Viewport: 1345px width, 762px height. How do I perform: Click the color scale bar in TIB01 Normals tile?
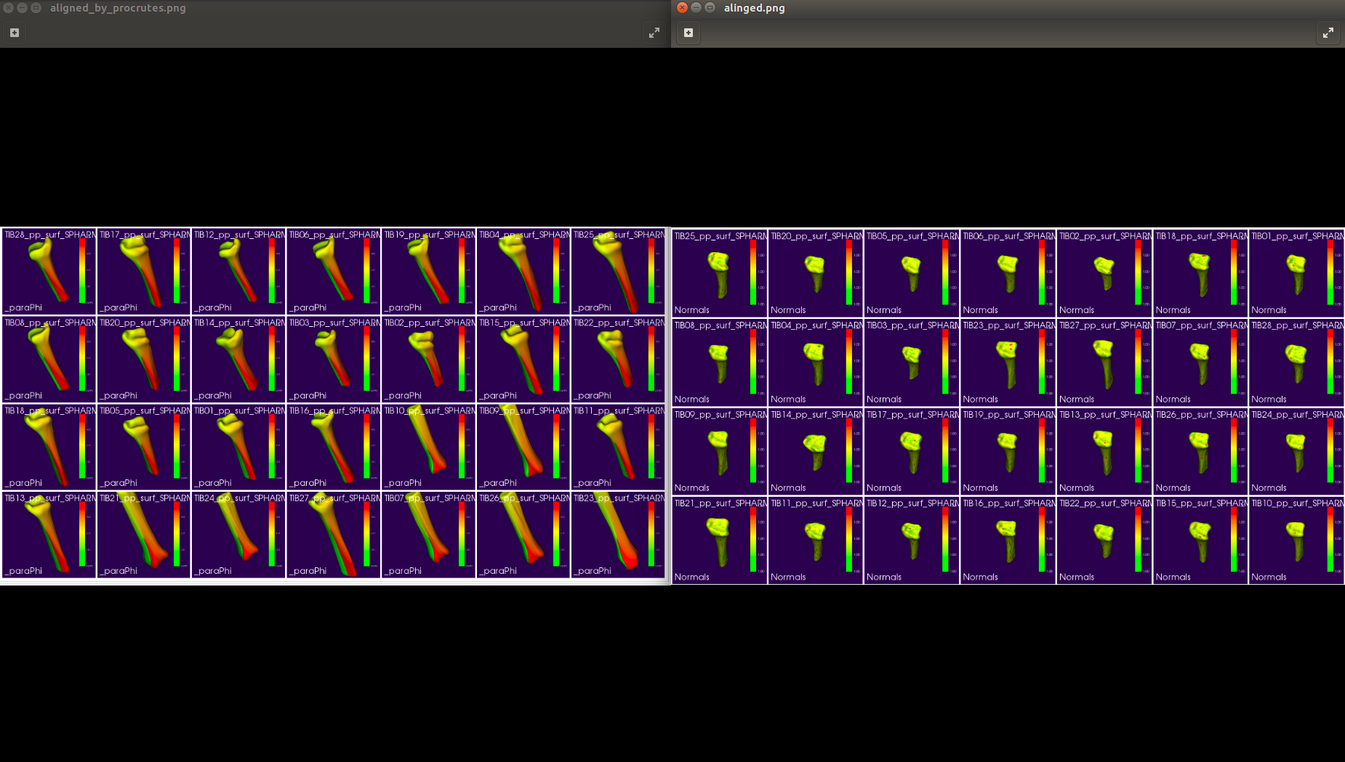click(1330, 272)
